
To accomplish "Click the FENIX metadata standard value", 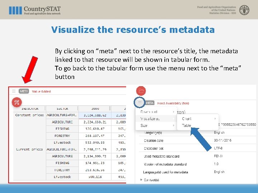I will [218, 156].
